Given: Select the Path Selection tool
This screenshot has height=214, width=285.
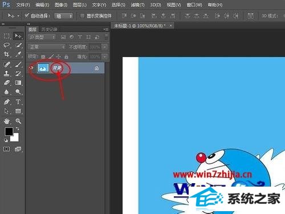Looking at the screenshot, I should (7, 111).
